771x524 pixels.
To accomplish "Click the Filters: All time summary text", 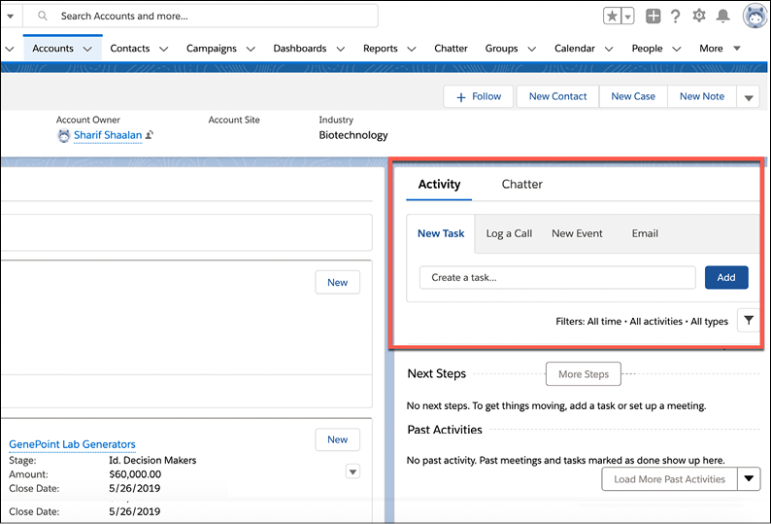I will (x=642, y=322).
